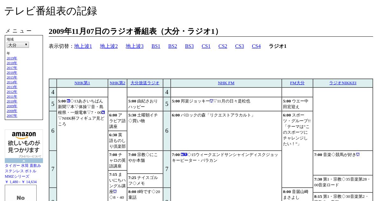This screenshot has height=201, width=382.
Task: Click the FM大分 channel header link
Action: tap(297, 83)
